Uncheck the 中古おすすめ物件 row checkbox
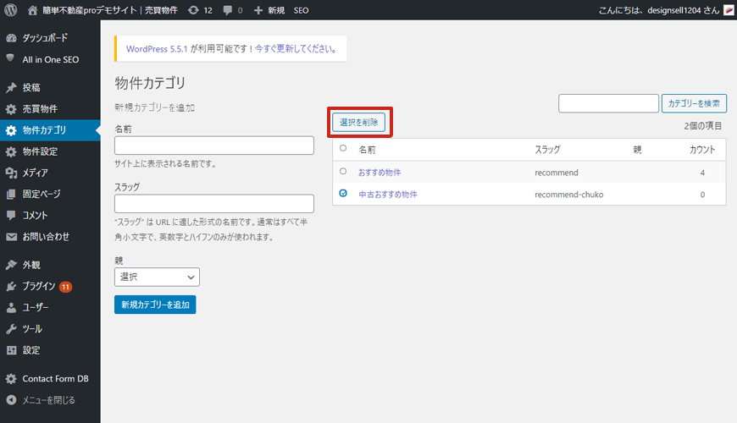Screen dimensions: 737x423 (x=343, y=194)
